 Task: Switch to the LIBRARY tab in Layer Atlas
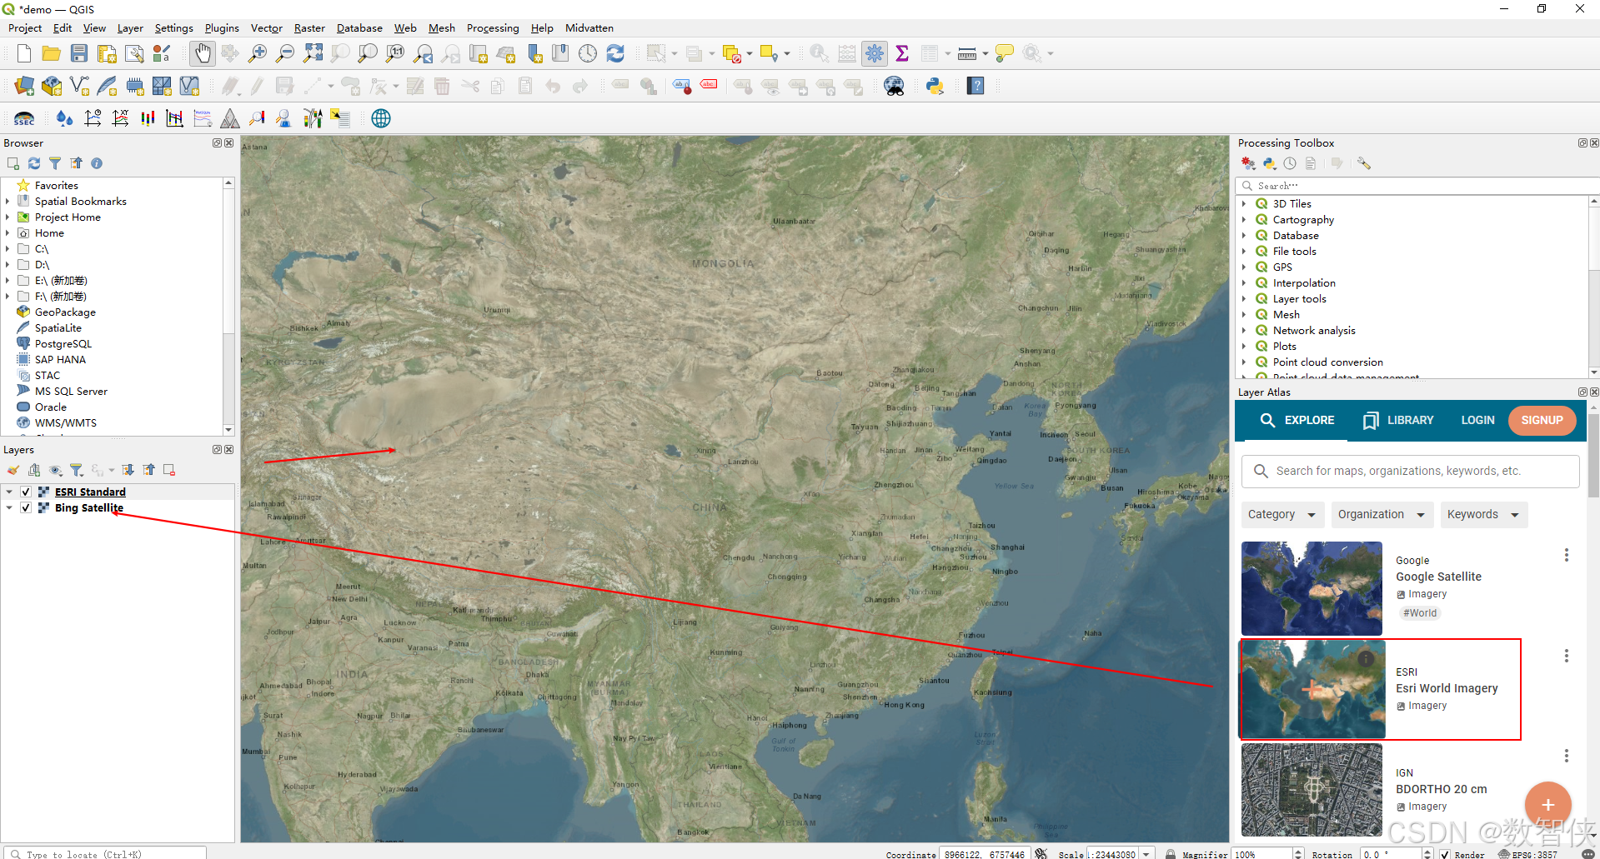[x=1398, y=420]
